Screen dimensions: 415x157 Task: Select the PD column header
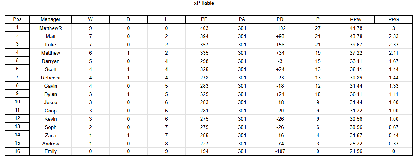[x=280, y=19]
